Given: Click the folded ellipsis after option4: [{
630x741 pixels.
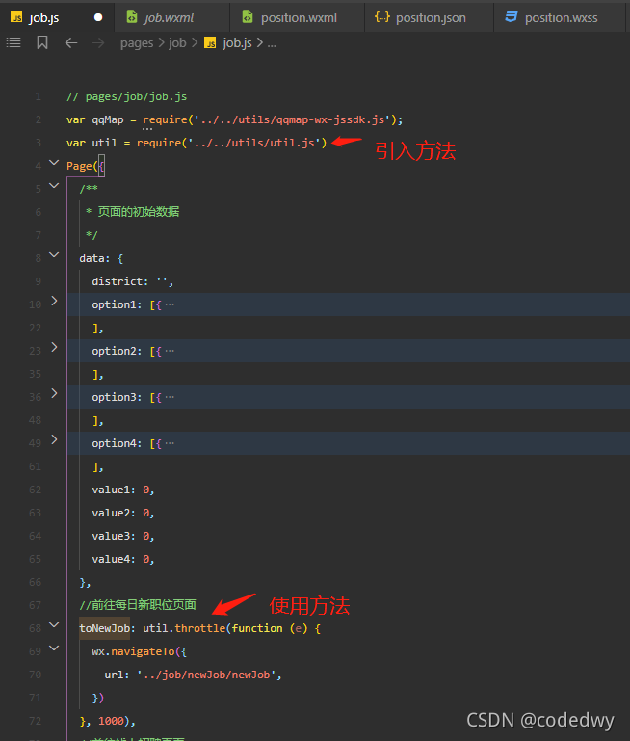Looking at the screenshot, I should pos(170,444).
